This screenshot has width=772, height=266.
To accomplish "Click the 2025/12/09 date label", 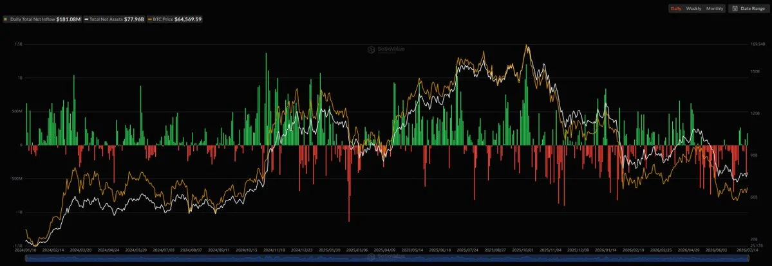I will (578, 250).
